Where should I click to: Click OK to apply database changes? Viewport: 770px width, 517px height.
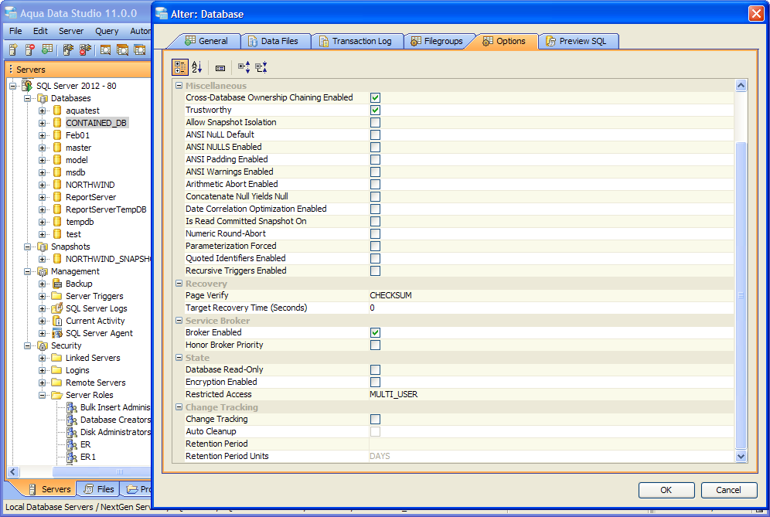(x=666, y=490)
